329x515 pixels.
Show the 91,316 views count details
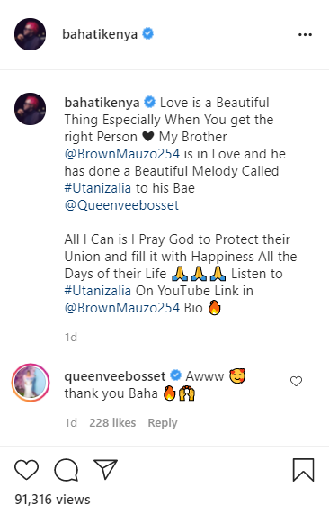52,500
